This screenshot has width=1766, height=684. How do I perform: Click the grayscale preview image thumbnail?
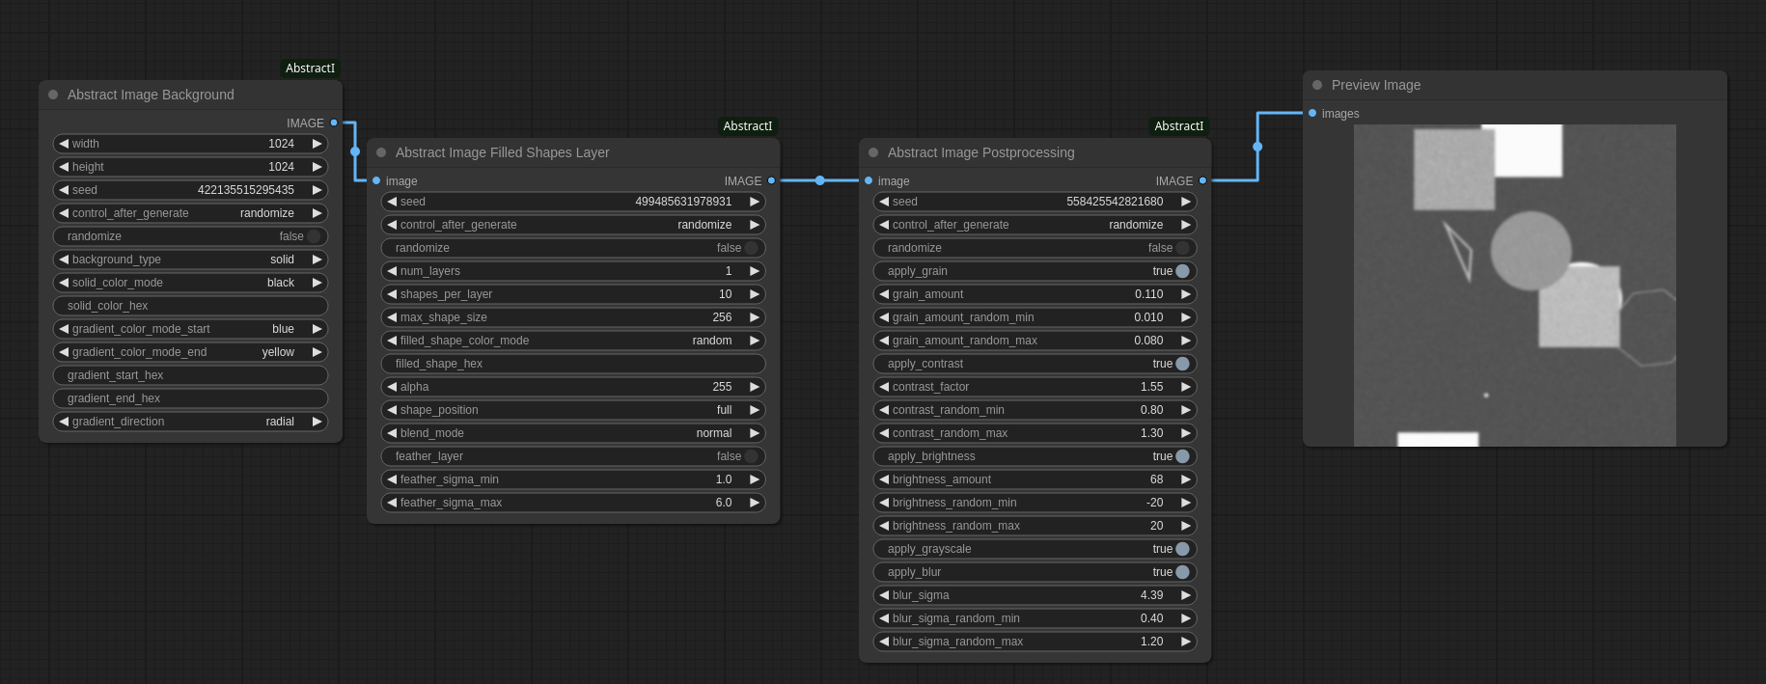pos(1514,286)
